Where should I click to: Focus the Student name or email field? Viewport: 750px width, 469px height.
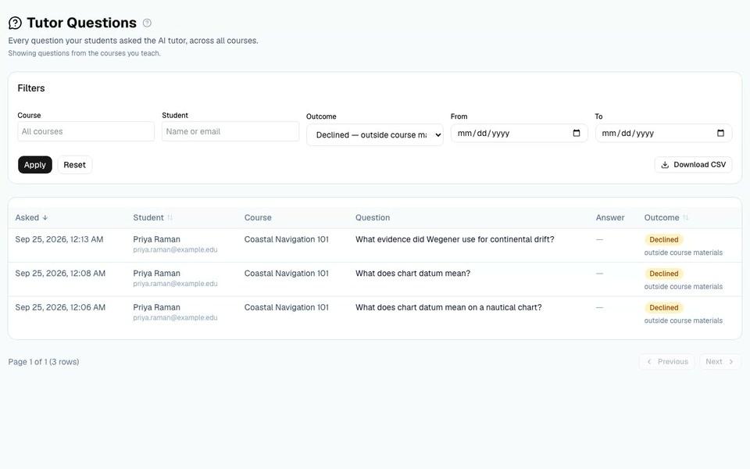(230, 131)
